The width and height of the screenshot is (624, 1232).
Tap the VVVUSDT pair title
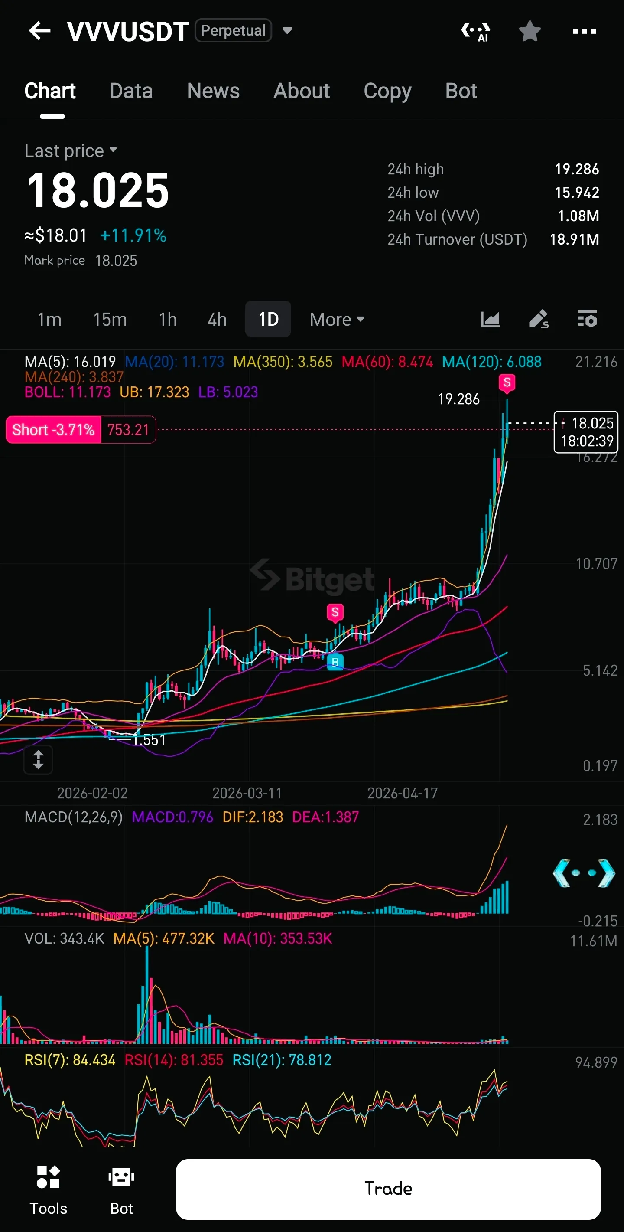click(128, 32)
